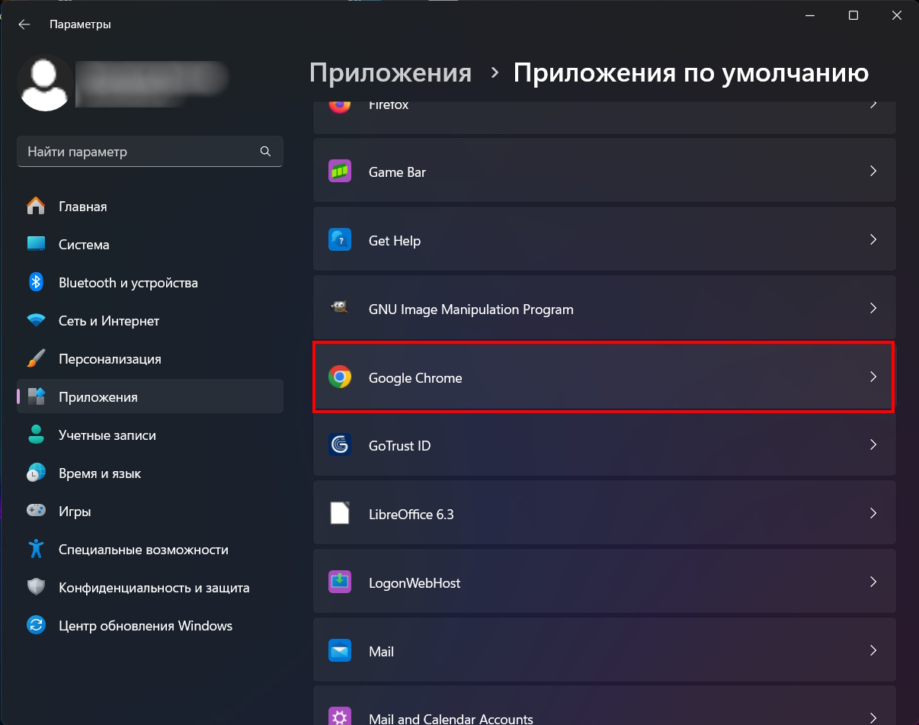
Task: Click the Mail envelope icon
Action: click(340, 651)
